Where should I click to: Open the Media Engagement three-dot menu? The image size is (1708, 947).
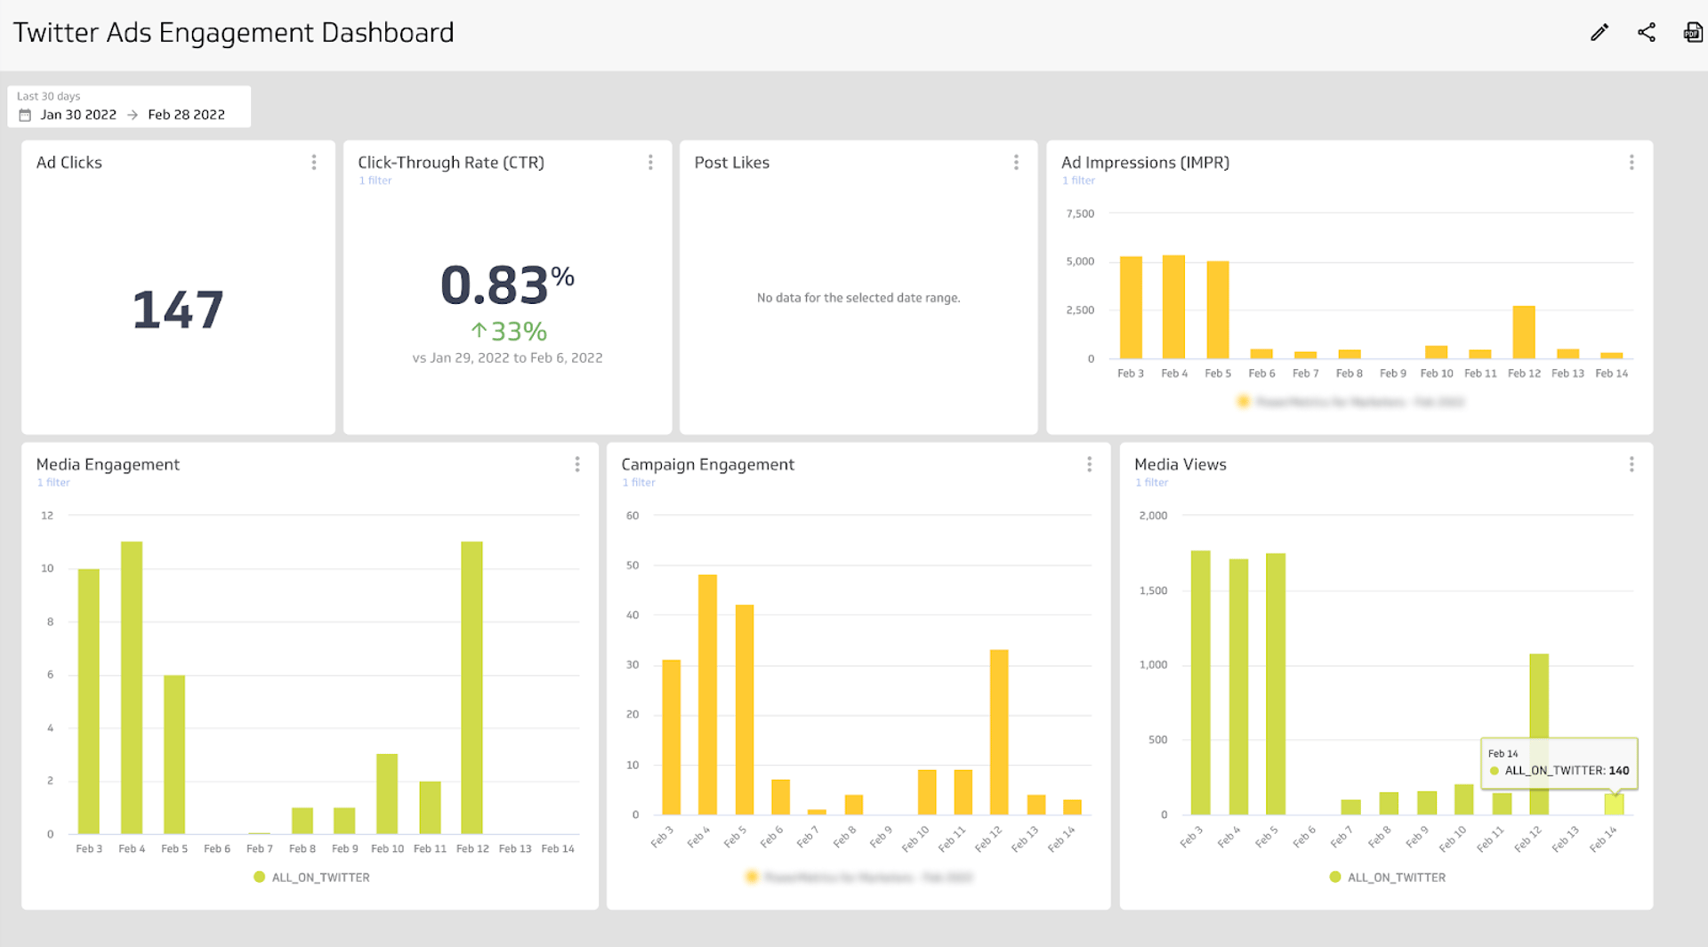pos(577,464)
